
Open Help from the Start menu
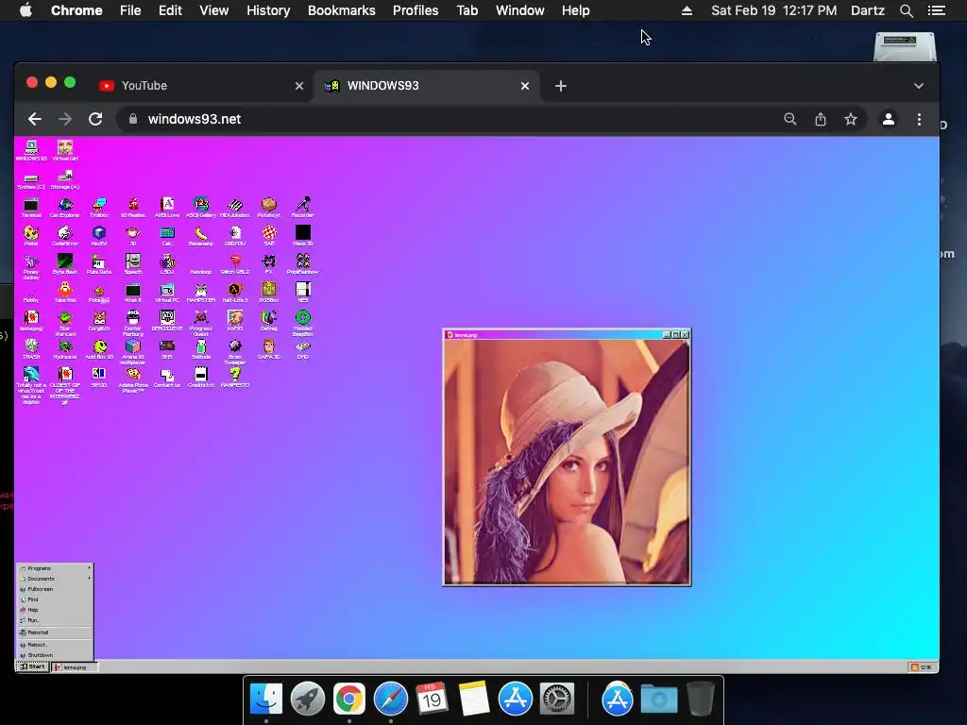pyautogui.click(x=55, y=610)
